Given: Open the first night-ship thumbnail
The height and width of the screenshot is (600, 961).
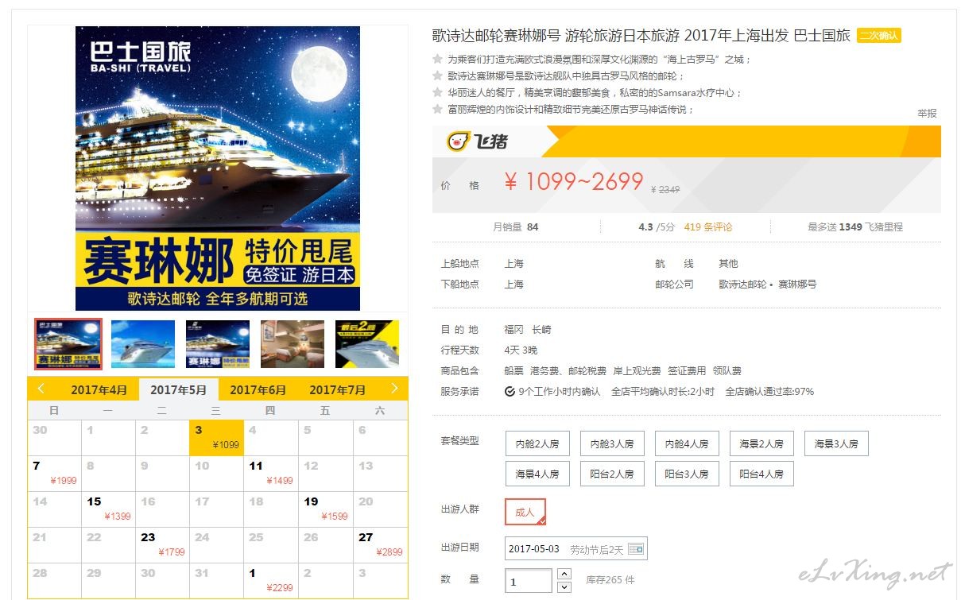Looking at the screenshot, I should click(68, 344).
